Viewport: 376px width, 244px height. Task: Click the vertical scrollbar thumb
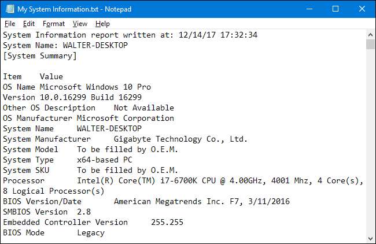click(x=370, y=45)
